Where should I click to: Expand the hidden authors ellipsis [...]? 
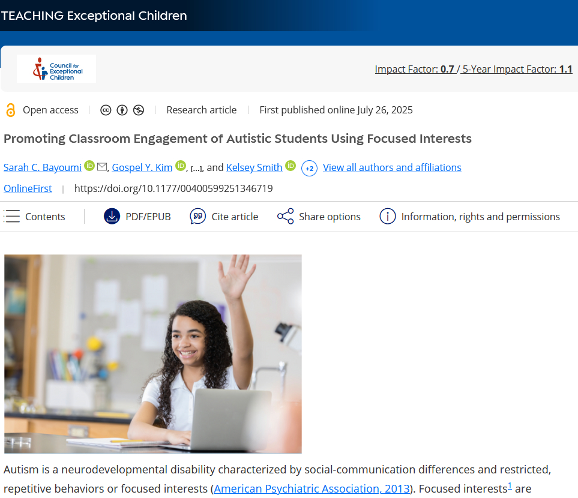(196, 169)
